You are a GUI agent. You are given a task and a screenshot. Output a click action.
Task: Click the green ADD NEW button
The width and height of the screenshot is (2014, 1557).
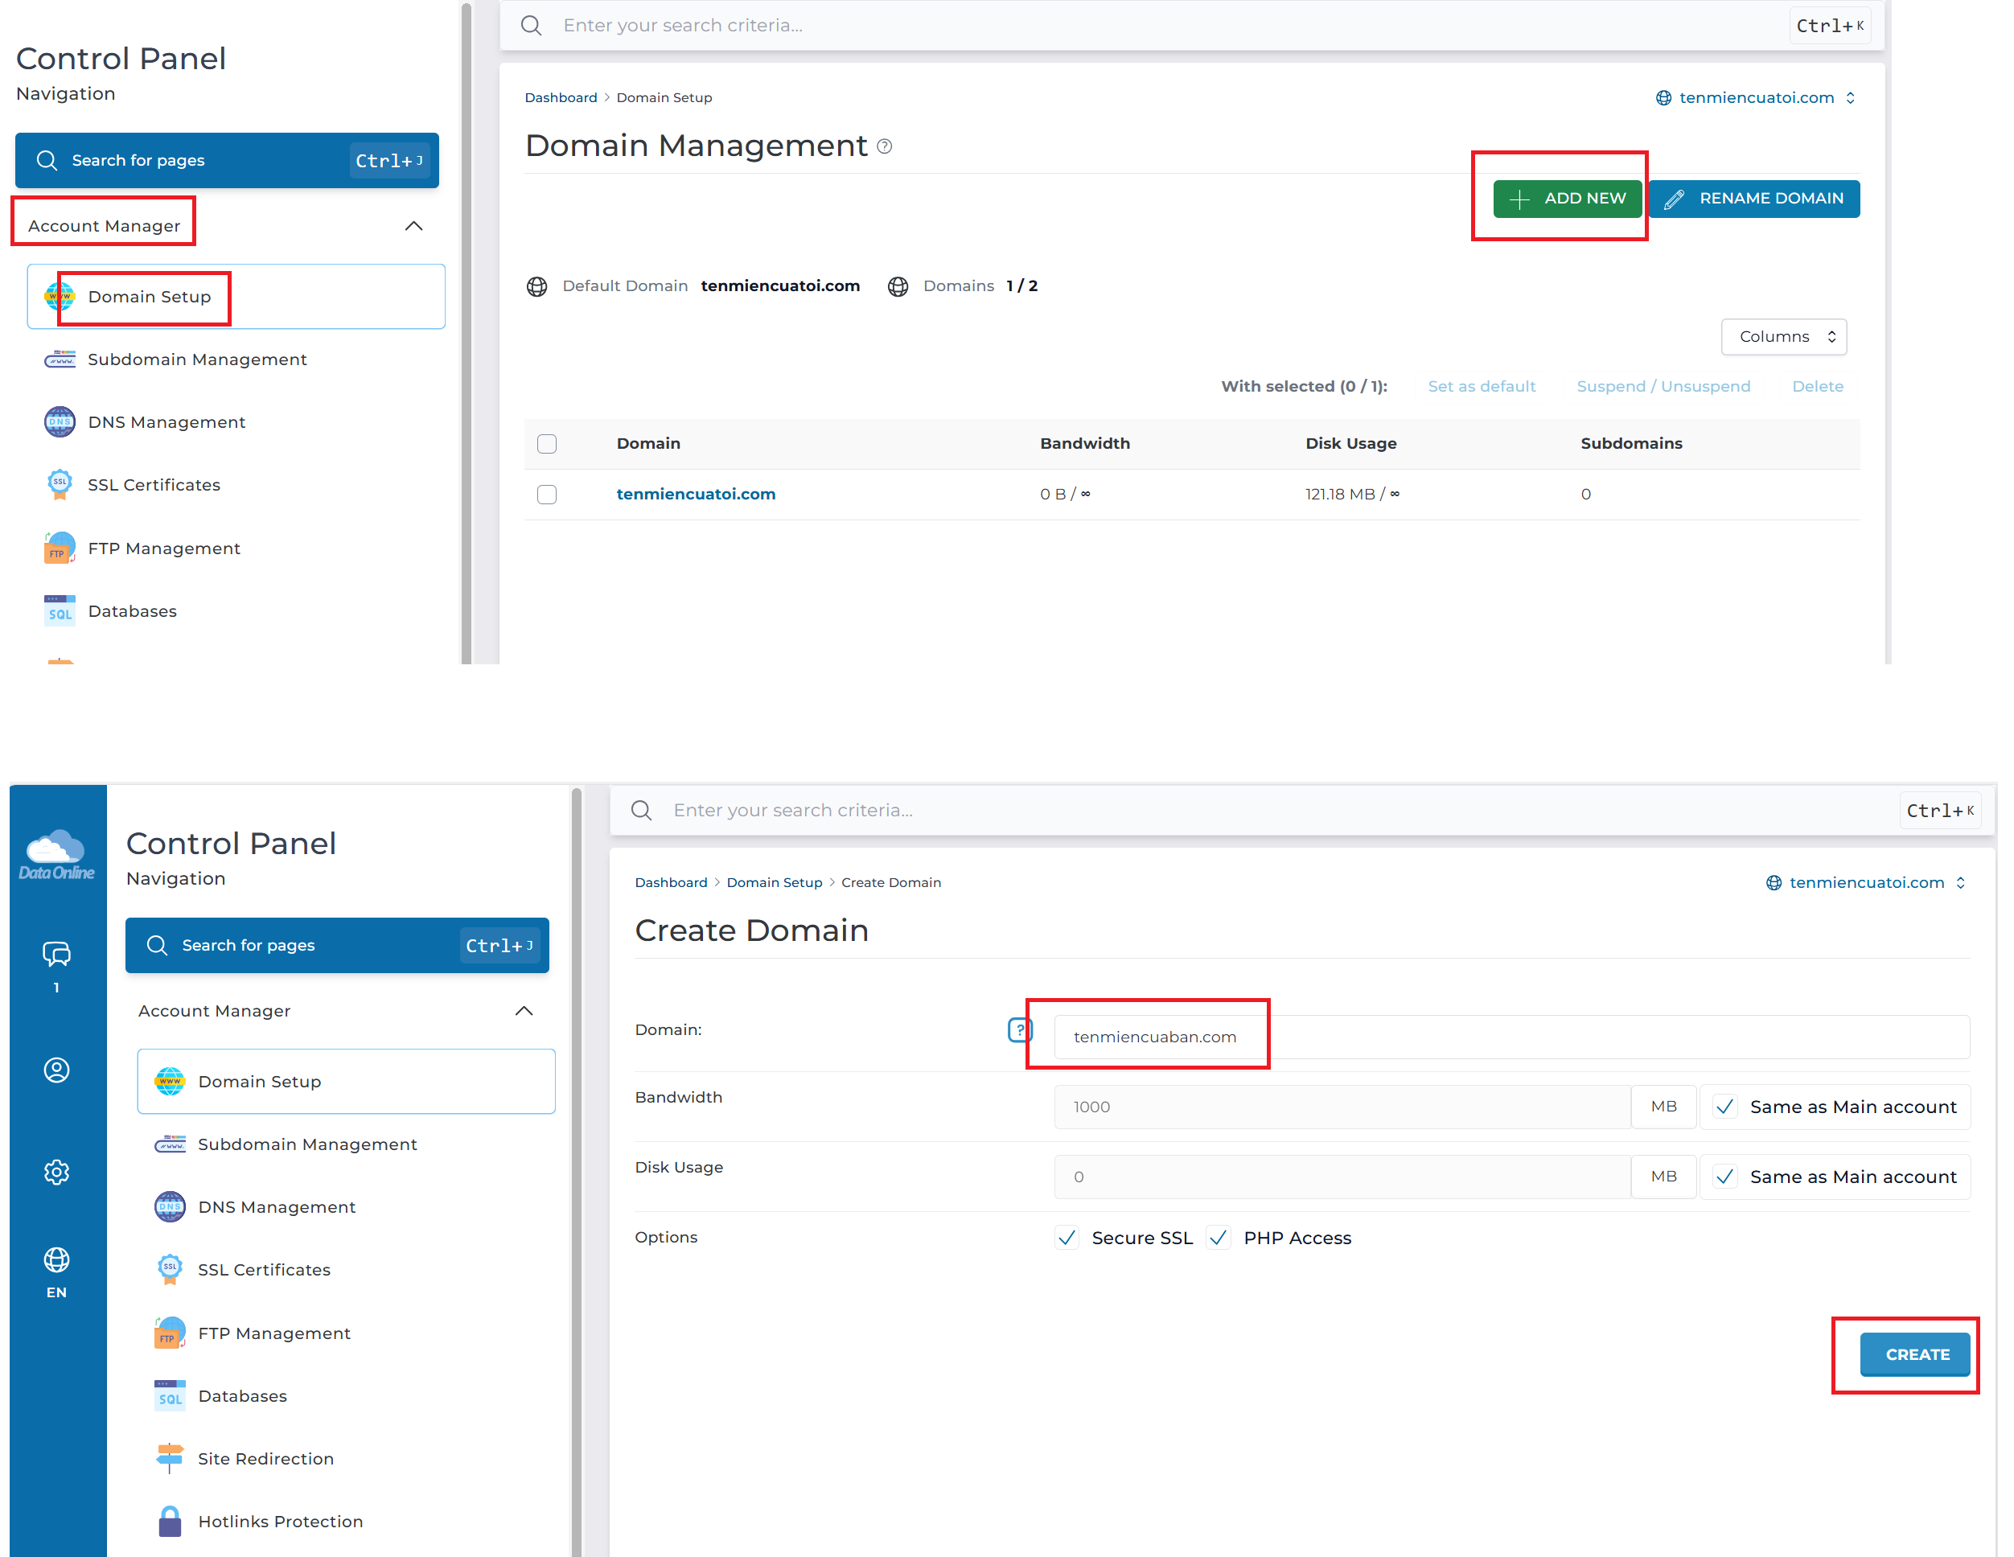[x=1567, y=199]
